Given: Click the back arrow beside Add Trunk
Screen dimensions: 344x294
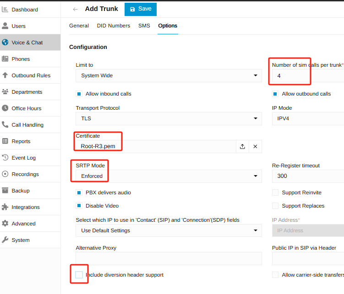Looking at the screenshot, I should coord(75,9).
